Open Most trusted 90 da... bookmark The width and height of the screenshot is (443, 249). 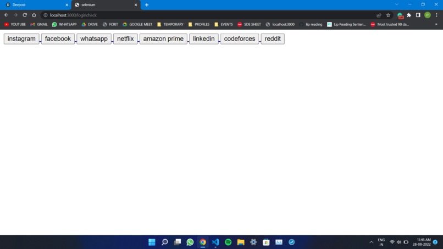pos(390,24)
